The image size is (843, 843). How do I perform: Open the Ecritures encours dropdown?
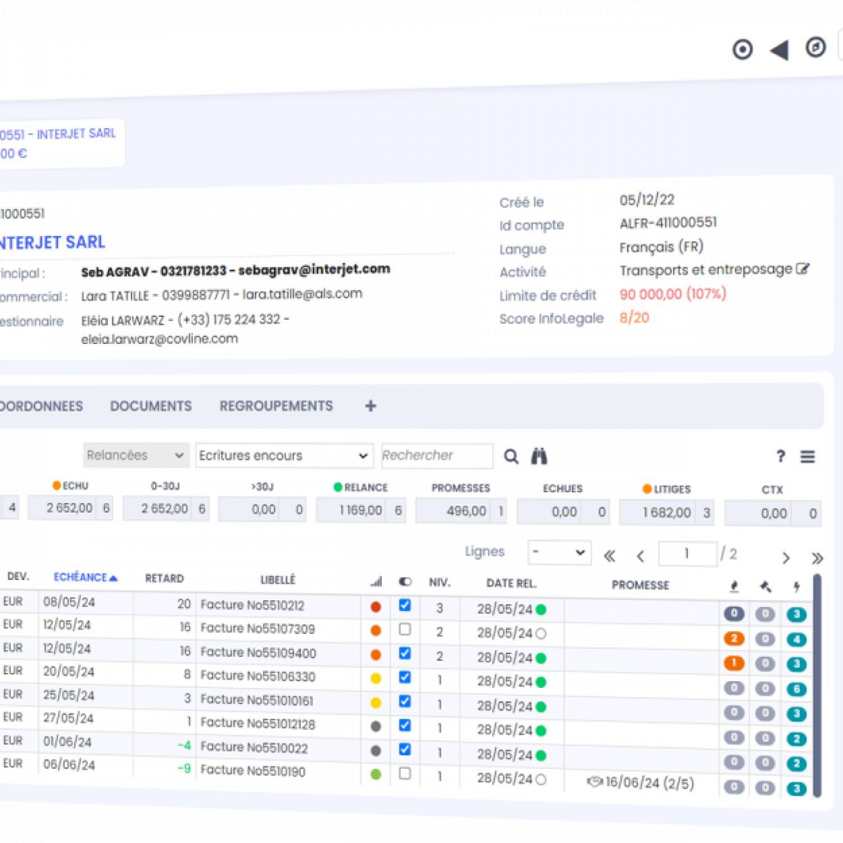284,456
